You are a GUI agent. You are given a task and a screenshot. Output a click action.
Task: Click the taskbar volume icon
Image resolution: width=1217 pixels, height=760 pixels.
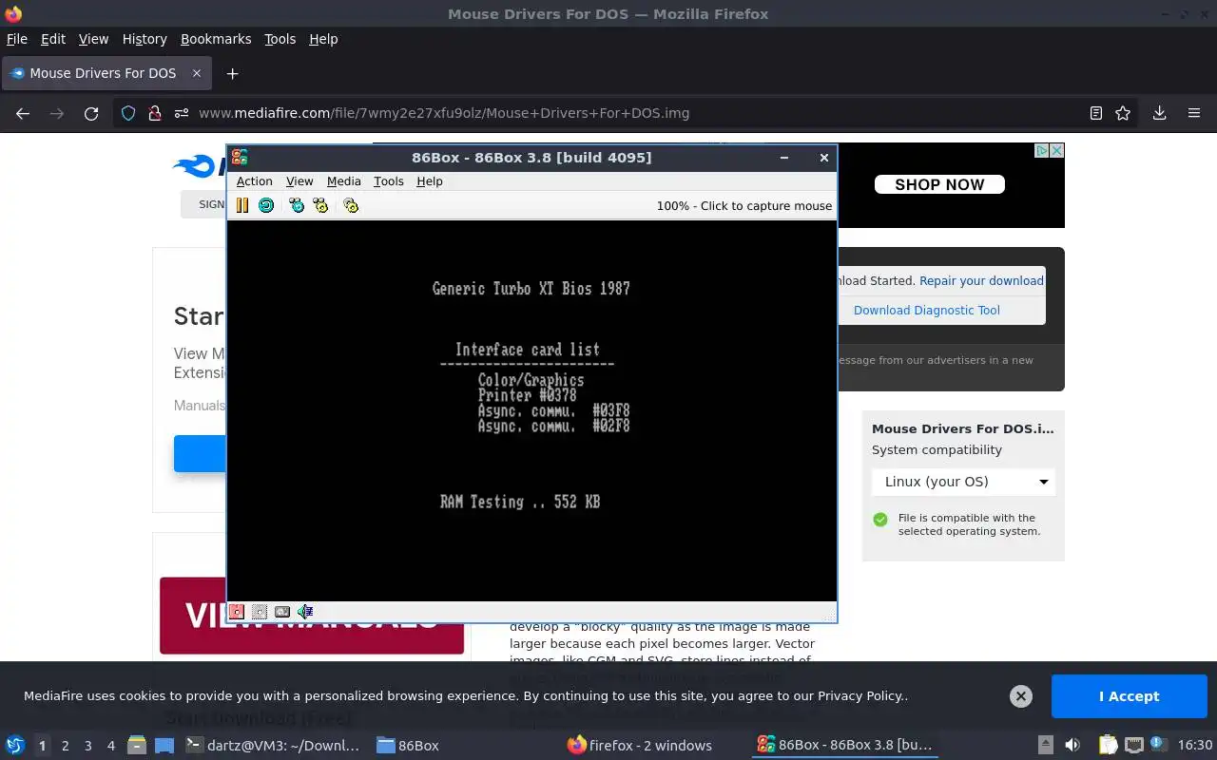pyautogui.click(x=1072, y=745)
